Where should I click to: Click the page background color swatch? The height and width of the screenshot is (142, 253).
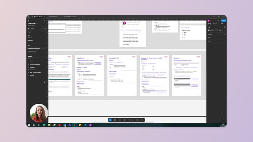coord(209,30)
